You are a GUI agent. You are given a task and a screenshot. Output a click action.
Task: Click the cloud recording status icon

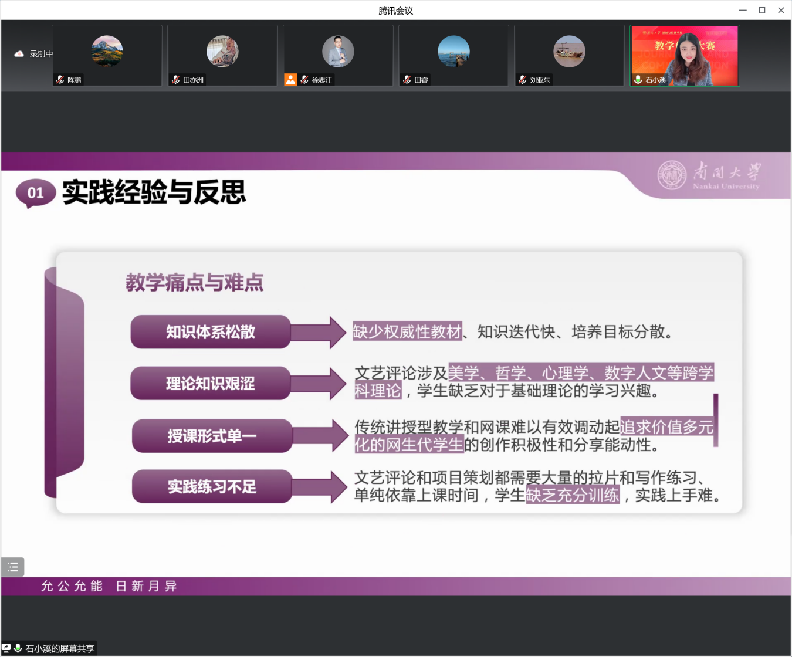pyautogui.click(x=19, y=54)
